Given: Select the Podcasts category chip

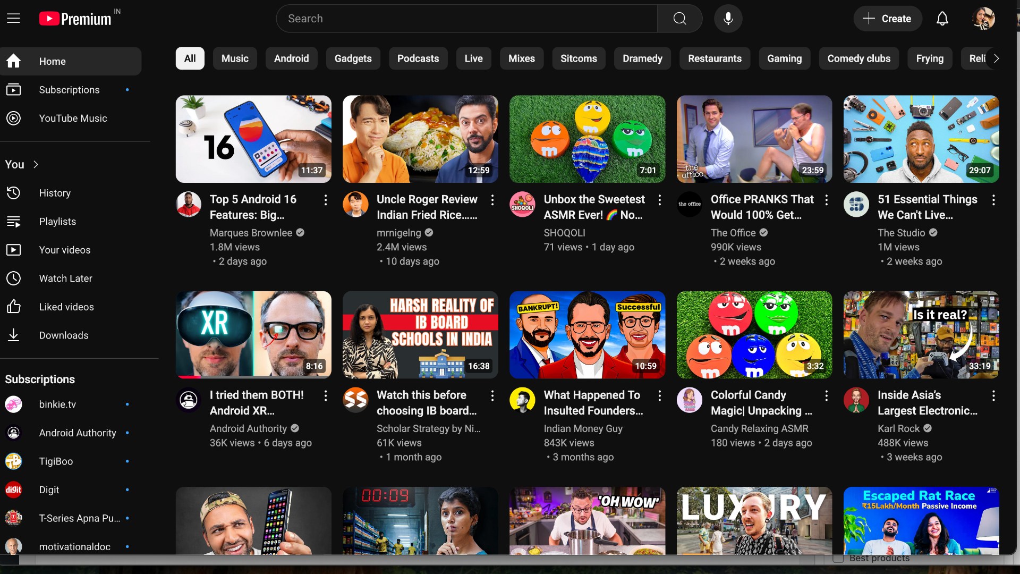Looking at the screenshot, I should (x=418, y=58).
